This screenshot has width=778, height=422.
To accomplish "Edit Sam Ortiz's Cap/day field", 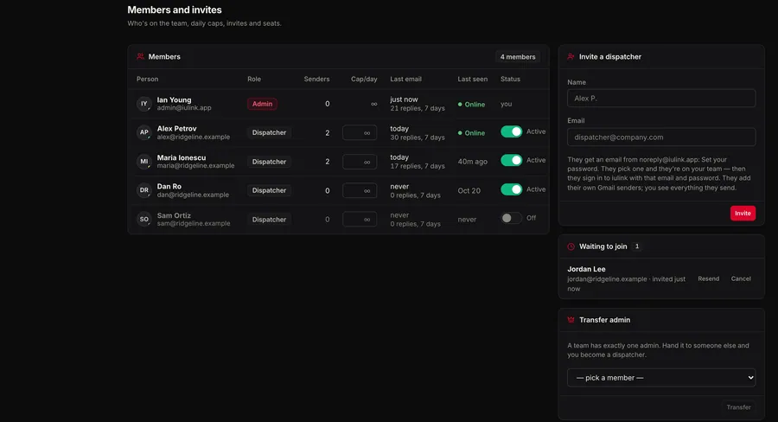I will 360,220.
